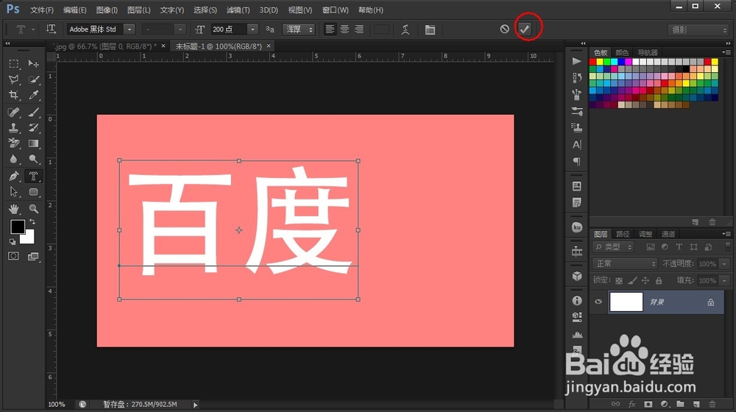
Task: Reset default foreground and background colors
Action: point(13,241)
